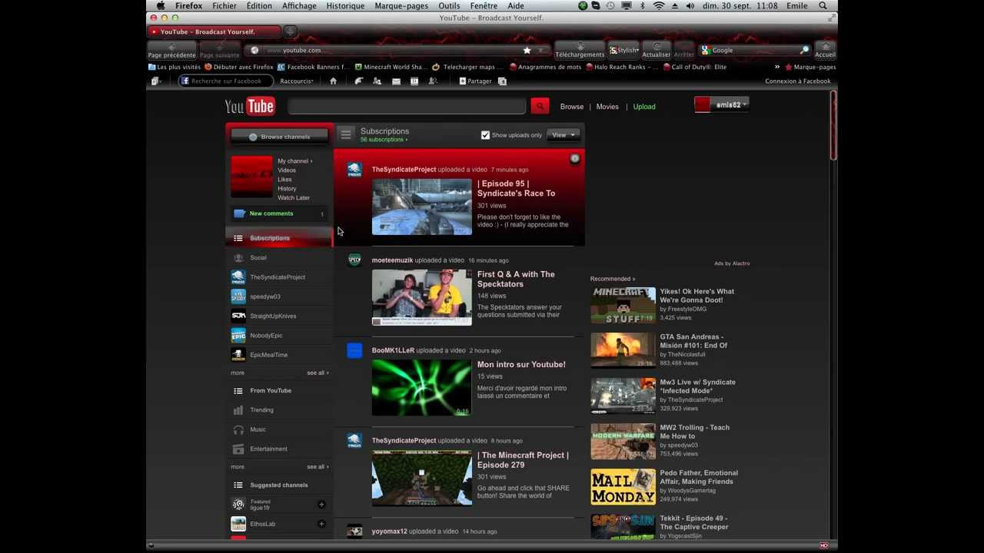
Task: Add EthosLab suggested channel with plus
Action: 321,524
